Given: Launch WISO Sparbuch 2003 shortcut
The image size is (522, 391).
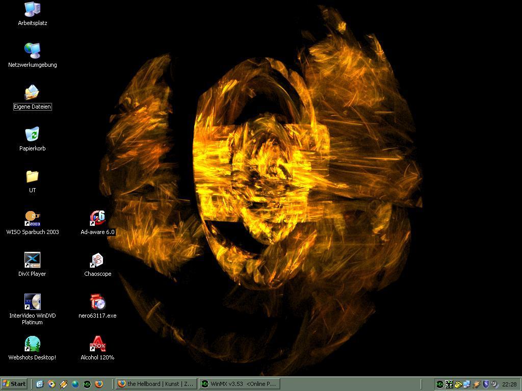Looking at the screenshot, I should pos(32,218).
